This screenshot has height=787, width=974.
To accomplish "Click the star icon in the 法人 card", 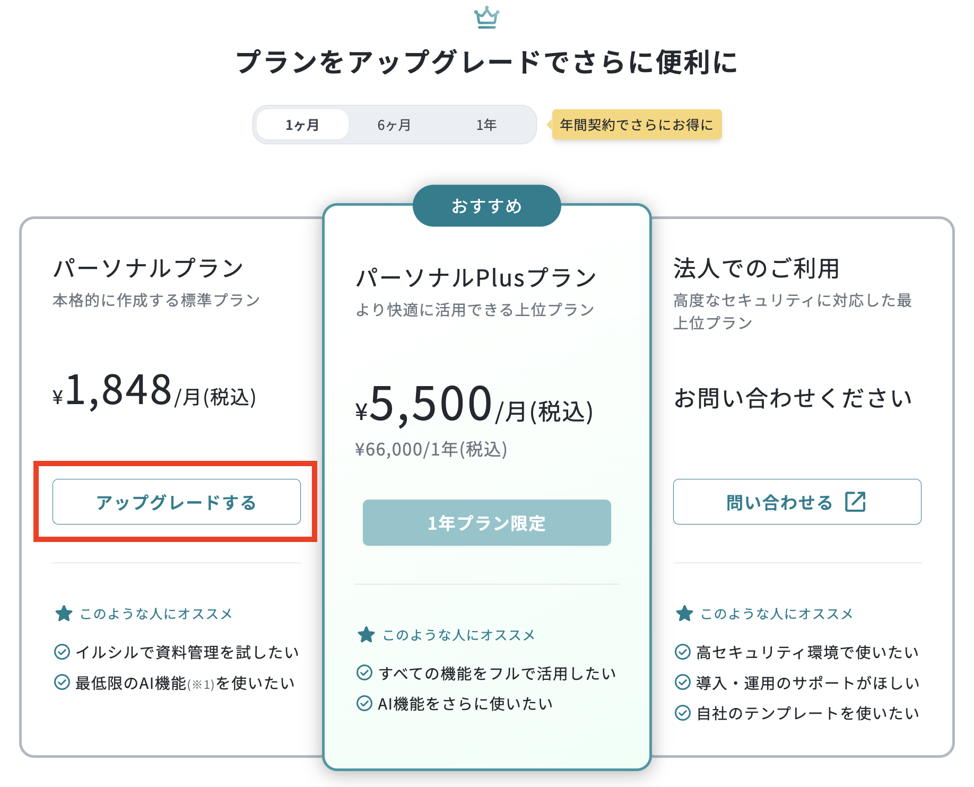I will (684, 614).
